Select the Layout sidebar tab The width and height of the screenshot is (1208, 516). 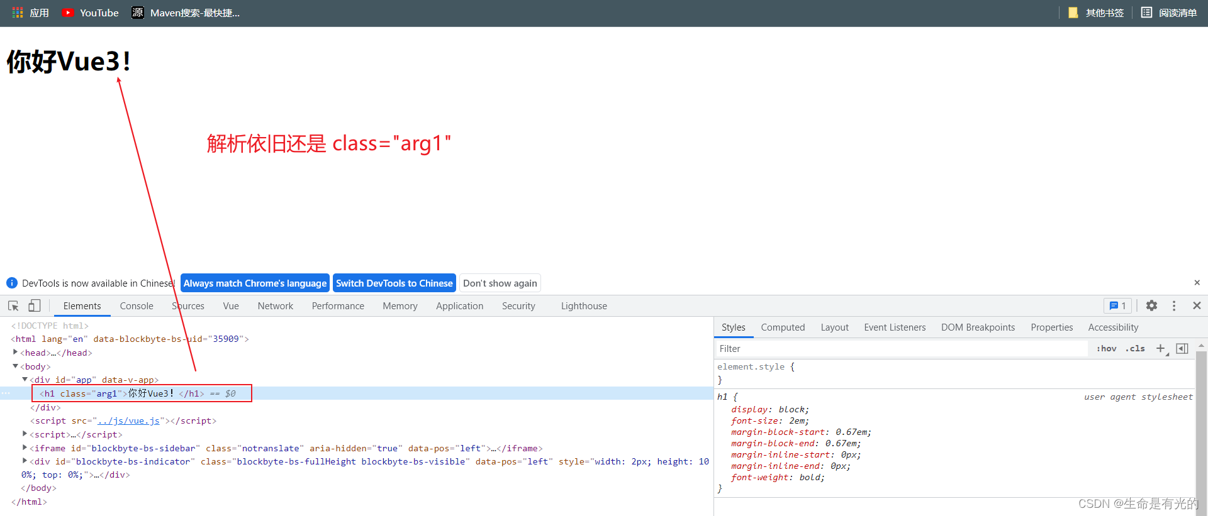[x=835, y=327]
